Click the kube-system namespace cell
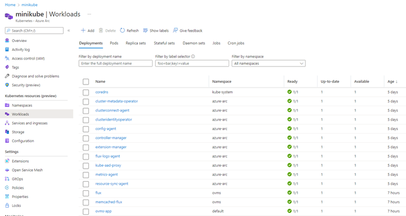406x216 pixels. tap(223, 92)
